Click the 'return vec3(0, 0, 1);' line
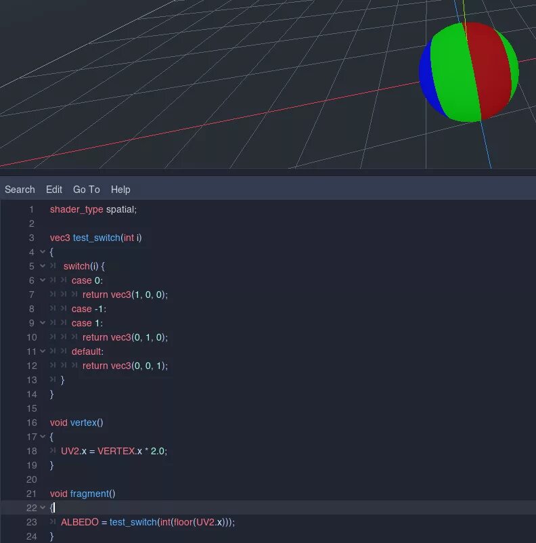 pyautogui.click(x=125, y=366)
